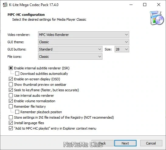
Task: Check Remember file history
Action: click(11, 106)
